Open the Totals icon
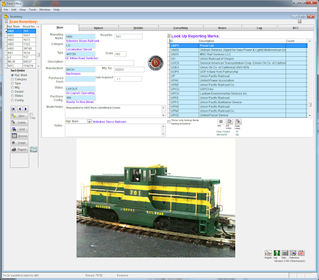The width and height of the screenshot is (319, 280). click(x=285, y=253)
